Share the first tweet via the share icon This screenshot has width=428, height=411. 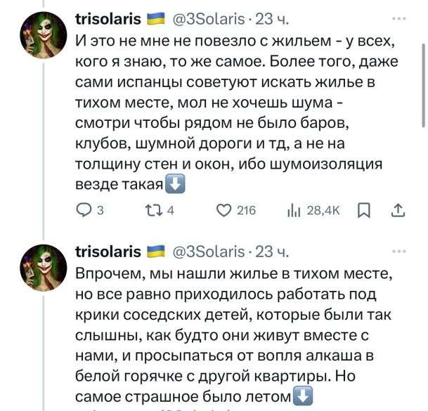pyautogui.click(x=397, y=209)
